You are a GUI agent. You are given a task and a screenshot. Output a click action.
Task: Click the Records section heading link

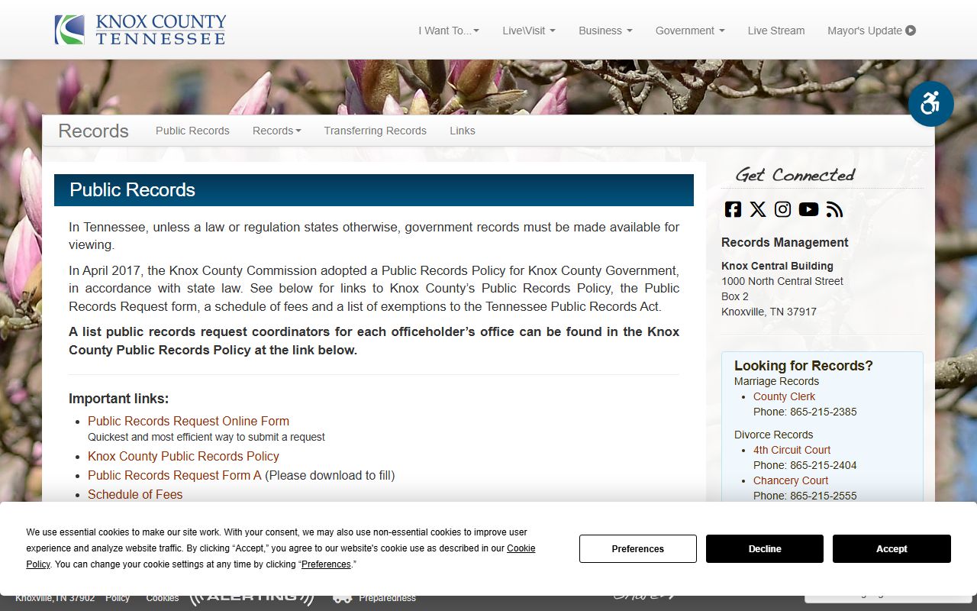click(x=93, y=131)
